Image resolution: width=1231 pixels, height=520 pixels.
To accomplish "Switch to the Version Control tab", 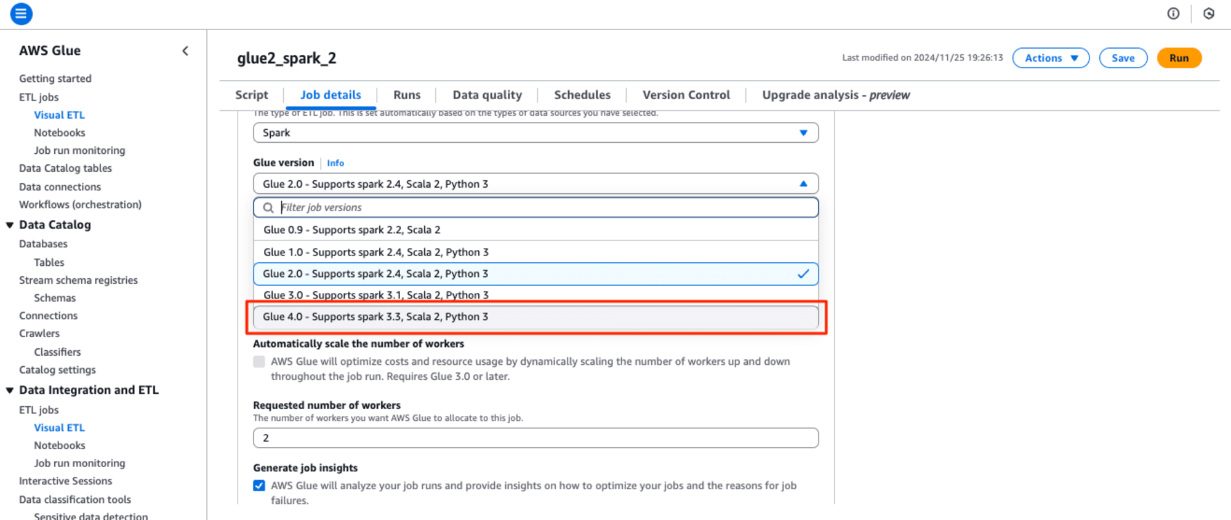I will (x=686, y=95).
